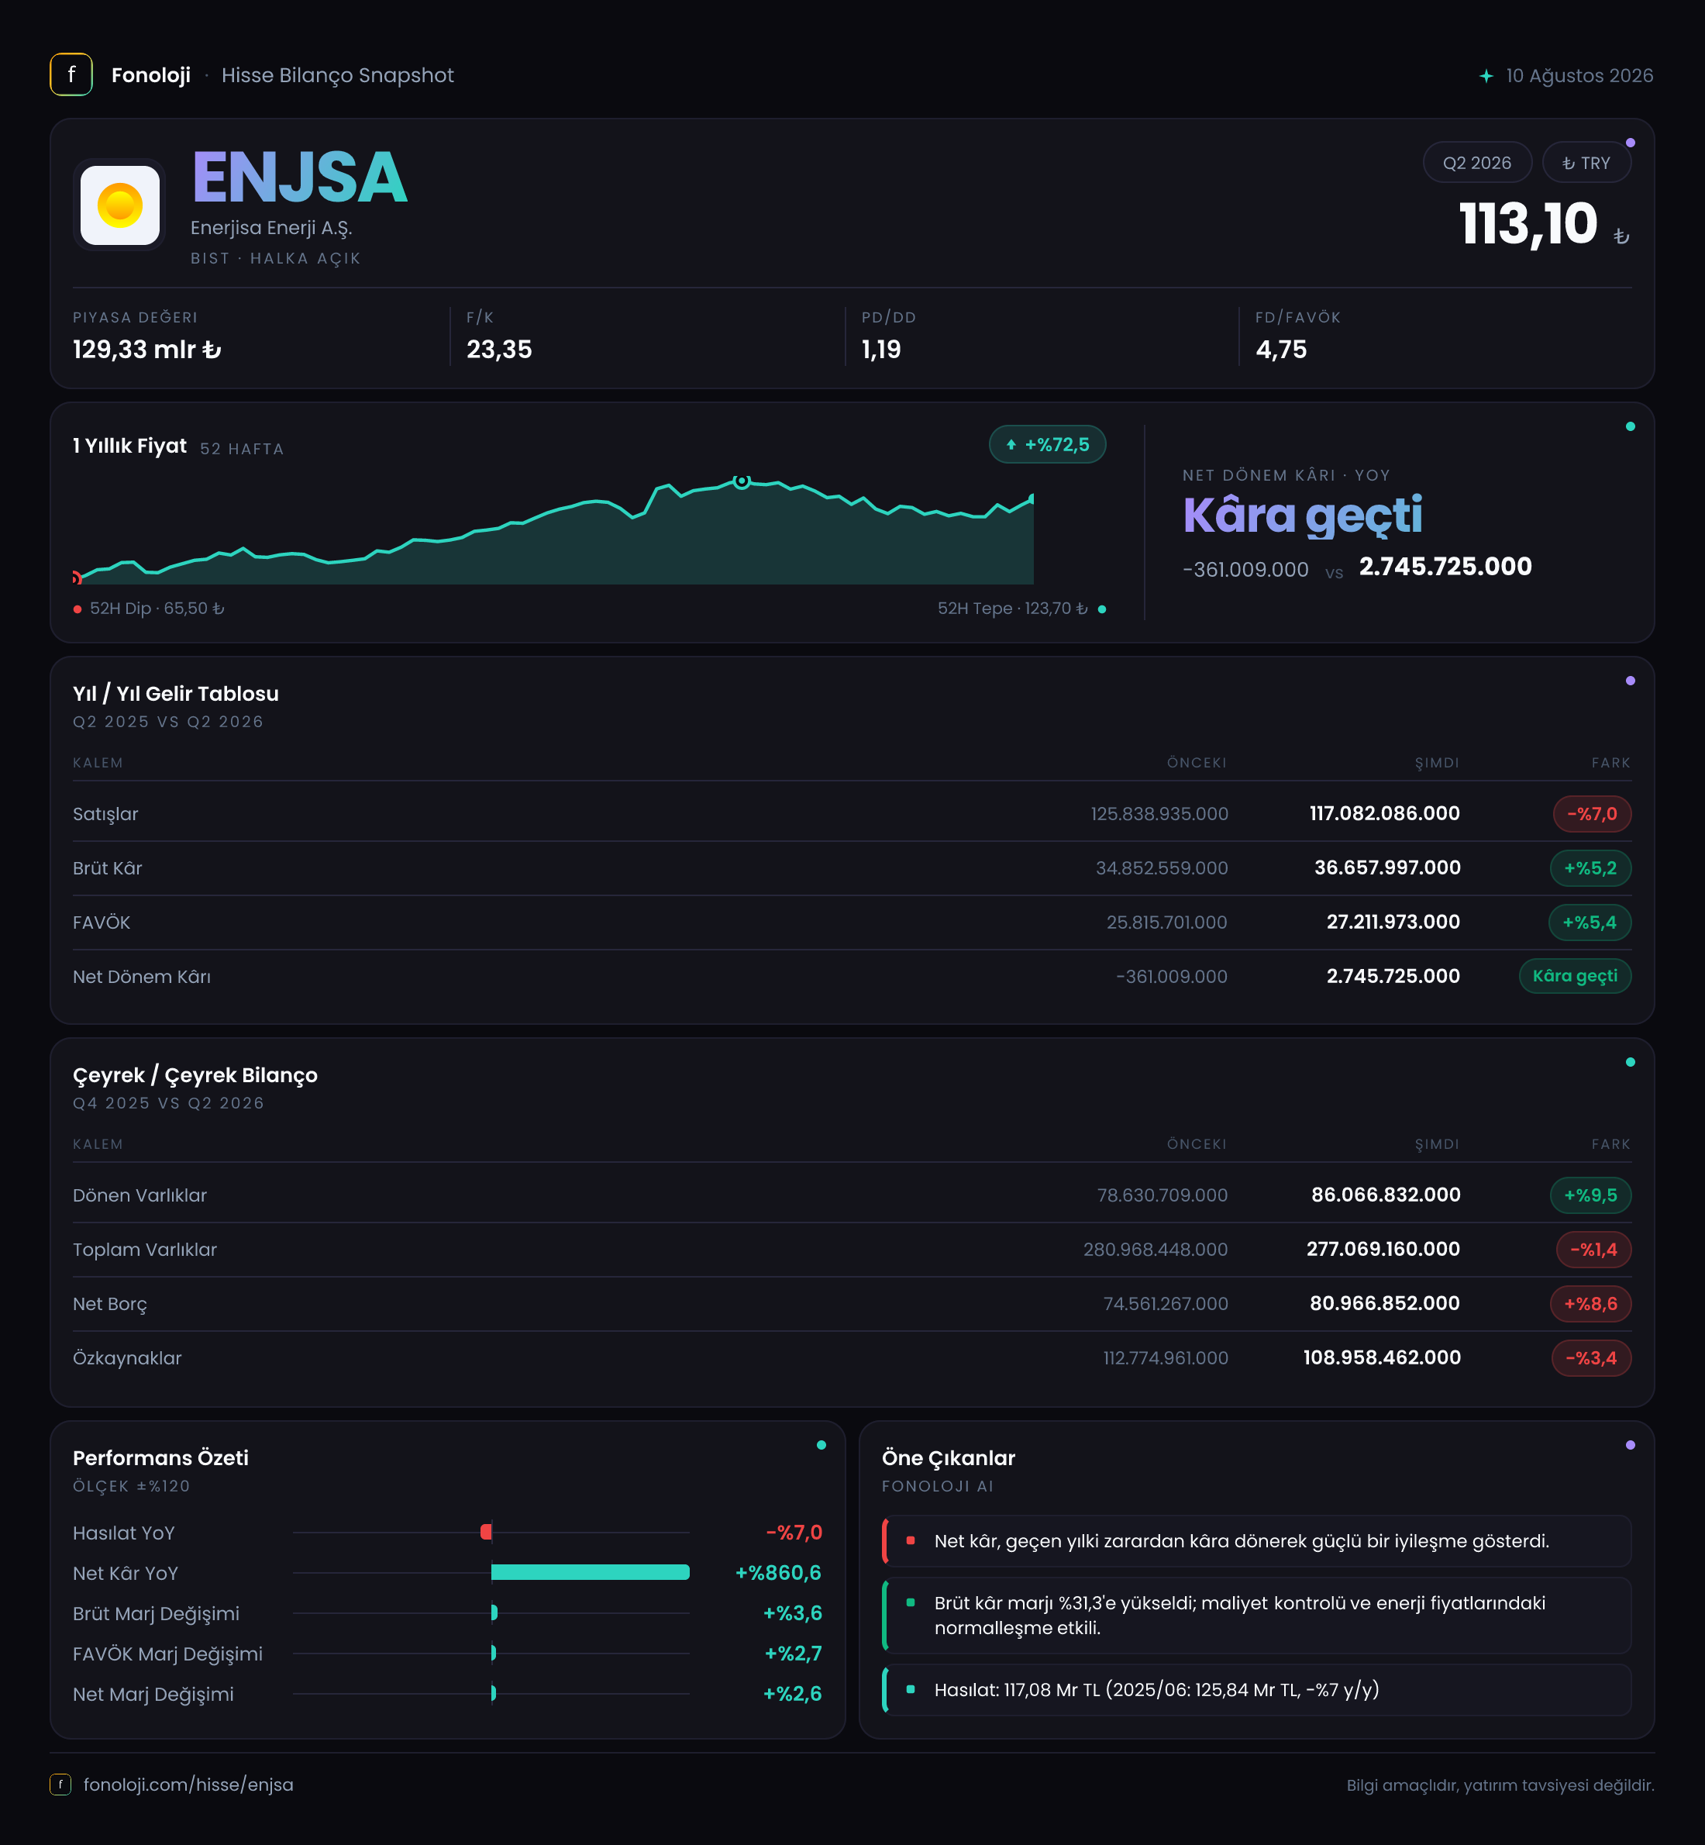
Task: Click the ENJSA company sun logo
Action: [x=120, y=205]
